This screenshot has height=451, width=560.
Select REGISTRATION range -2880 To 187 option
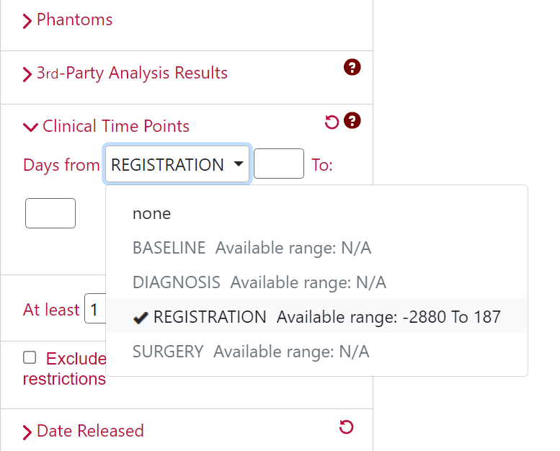click(x=317, y=317)
